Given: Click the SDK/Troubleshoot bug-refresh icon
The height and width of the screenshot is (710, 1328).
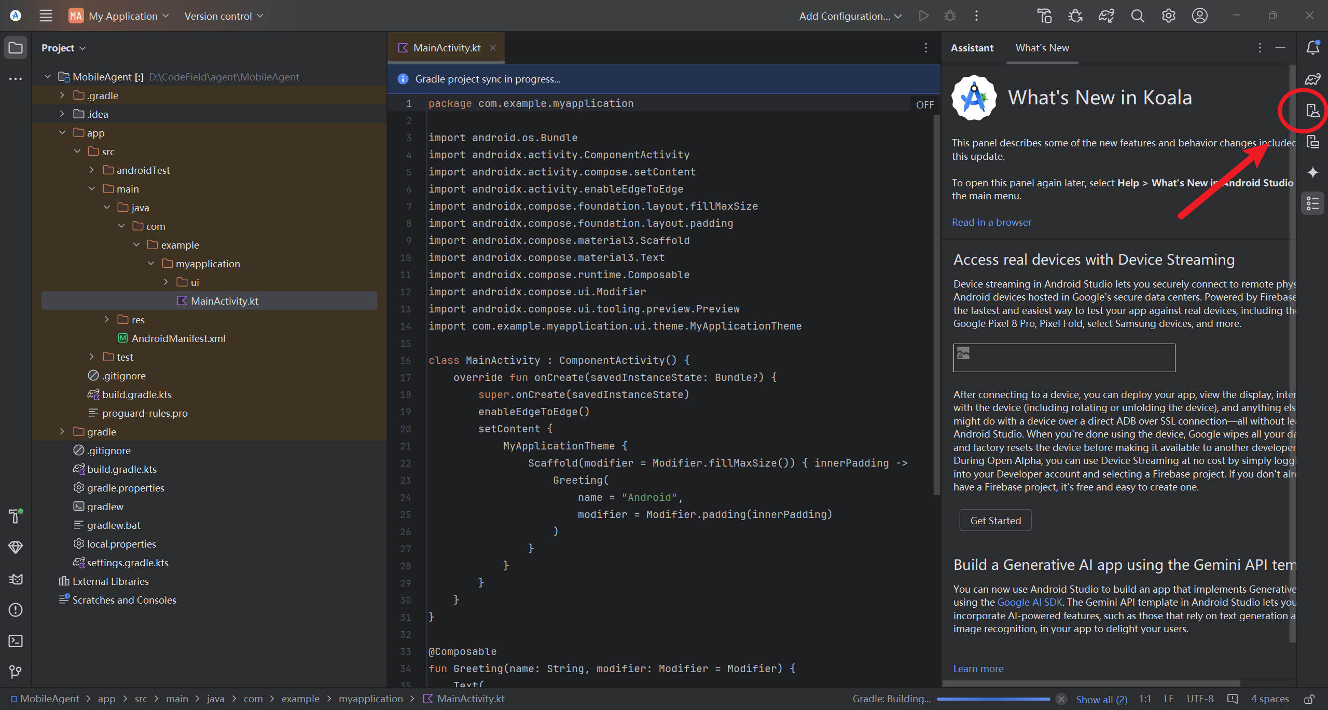Looking at the screenshot, I should click(1075, 16).
